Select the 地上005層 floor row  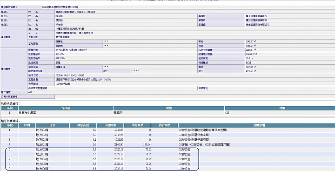click(x=168, y=164)
